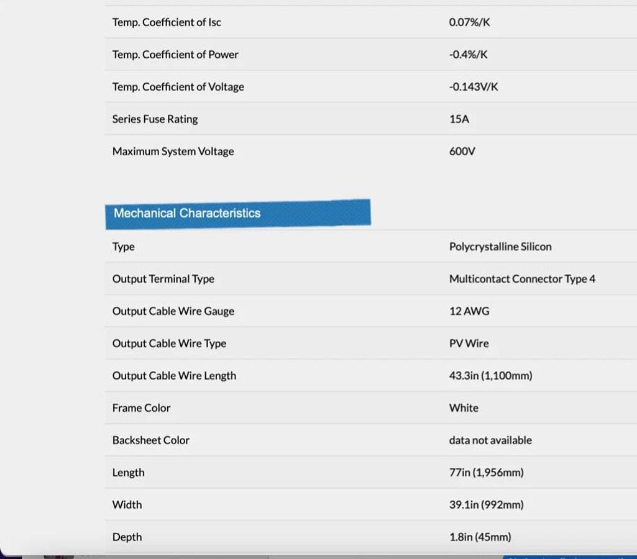
Task: Click the Backsheet Color 'data not available' text
Action: pos(490,440)
